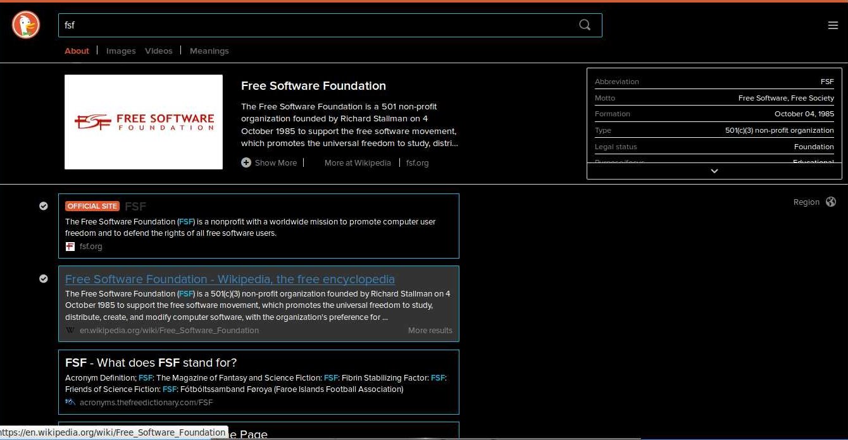Expand the infobox with down chevron

[x=714, y=171]
